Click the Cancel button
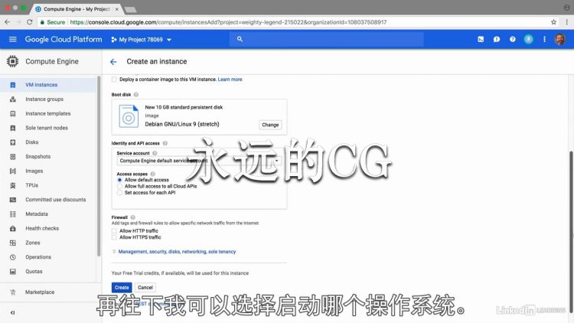The height and width of the screenshot is (323, 574). [x=145, y=288]
